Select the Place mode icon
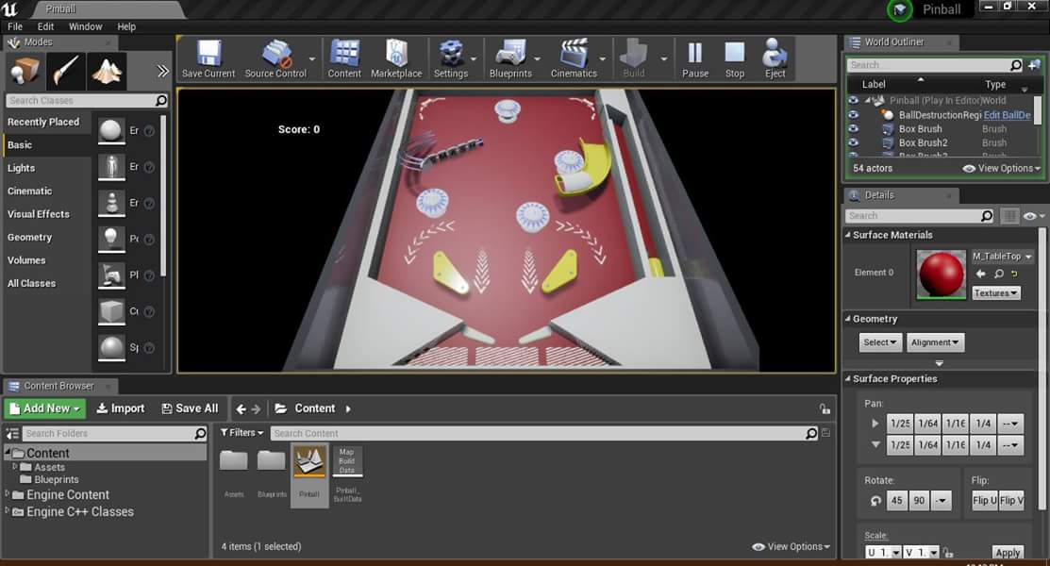This screenshot has height=566, width=1050. 25,71
